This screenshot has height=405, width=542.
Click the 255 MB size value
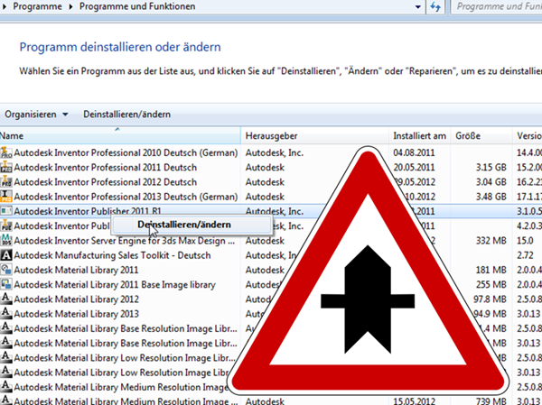(x=491, y=284)
